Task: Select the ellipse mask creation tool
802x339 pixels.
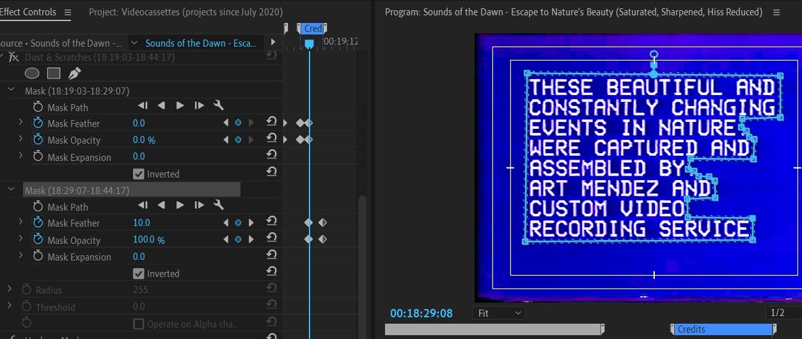Action: pos(32,73)
